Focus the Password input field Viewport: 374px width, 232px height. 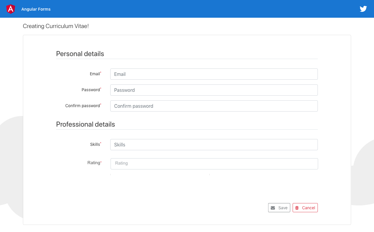point(214,90)
